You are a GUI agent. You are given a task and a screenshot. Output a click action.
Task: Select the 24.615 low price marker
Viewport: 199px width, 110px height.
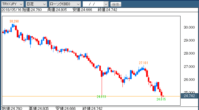(161, 99)
